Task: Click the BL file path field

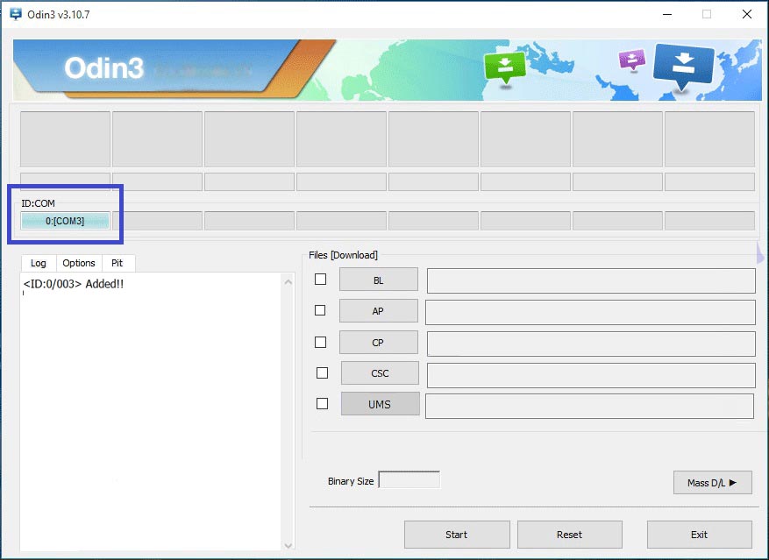Action: click(591, 280)
